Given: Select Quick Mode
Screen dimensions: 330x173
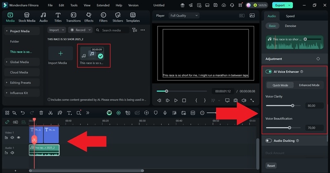Looking at the screenshot, I should click(280, 85).
